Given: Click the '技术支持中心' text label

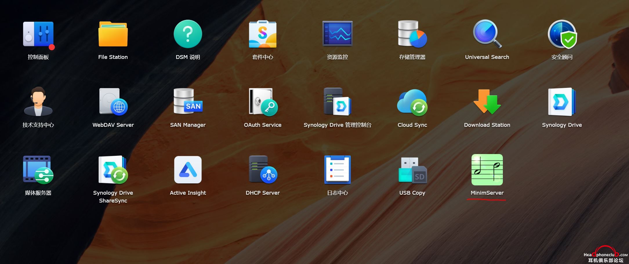Looking at the screenshot, I should (38, 125).
